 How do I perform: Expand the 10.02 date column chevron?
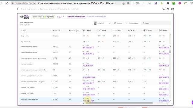pos(116,31)
